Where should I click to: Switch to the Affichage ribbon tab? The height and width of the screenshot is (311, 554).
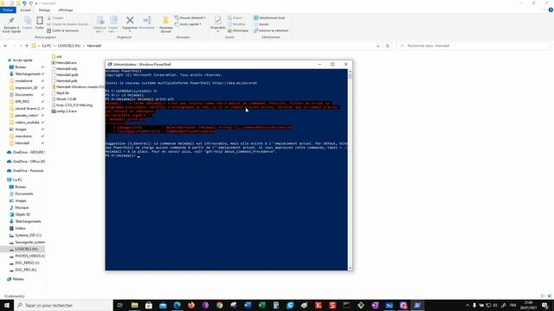[x=66, y=10]
